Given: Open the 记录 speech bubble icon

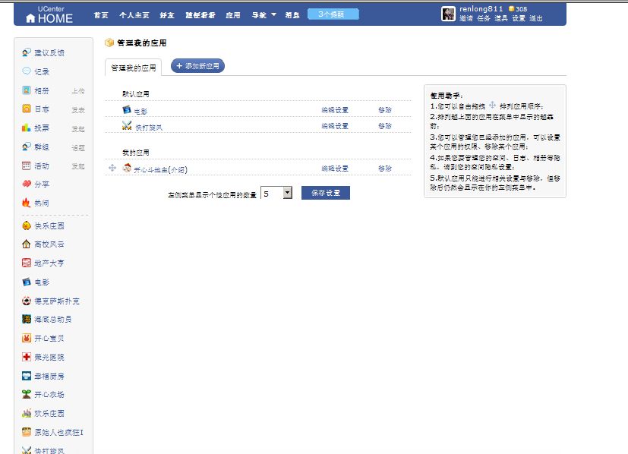Looking at the screenshot, I should click(x=27, y=71).
